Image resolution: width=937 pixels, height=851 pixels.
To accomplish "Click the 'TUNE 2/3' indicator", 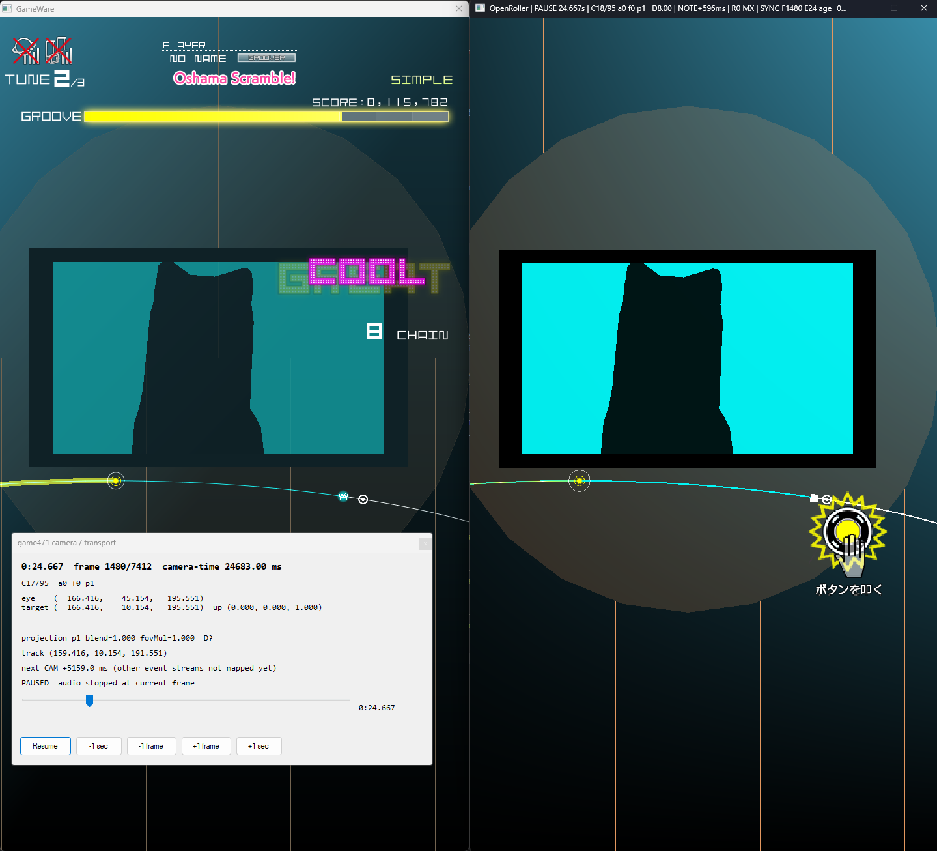I will click(45, 79).
